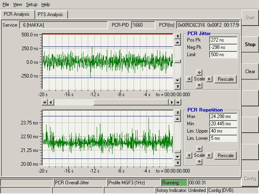Click PCR Repetition scale down arrow

point(199,162)
